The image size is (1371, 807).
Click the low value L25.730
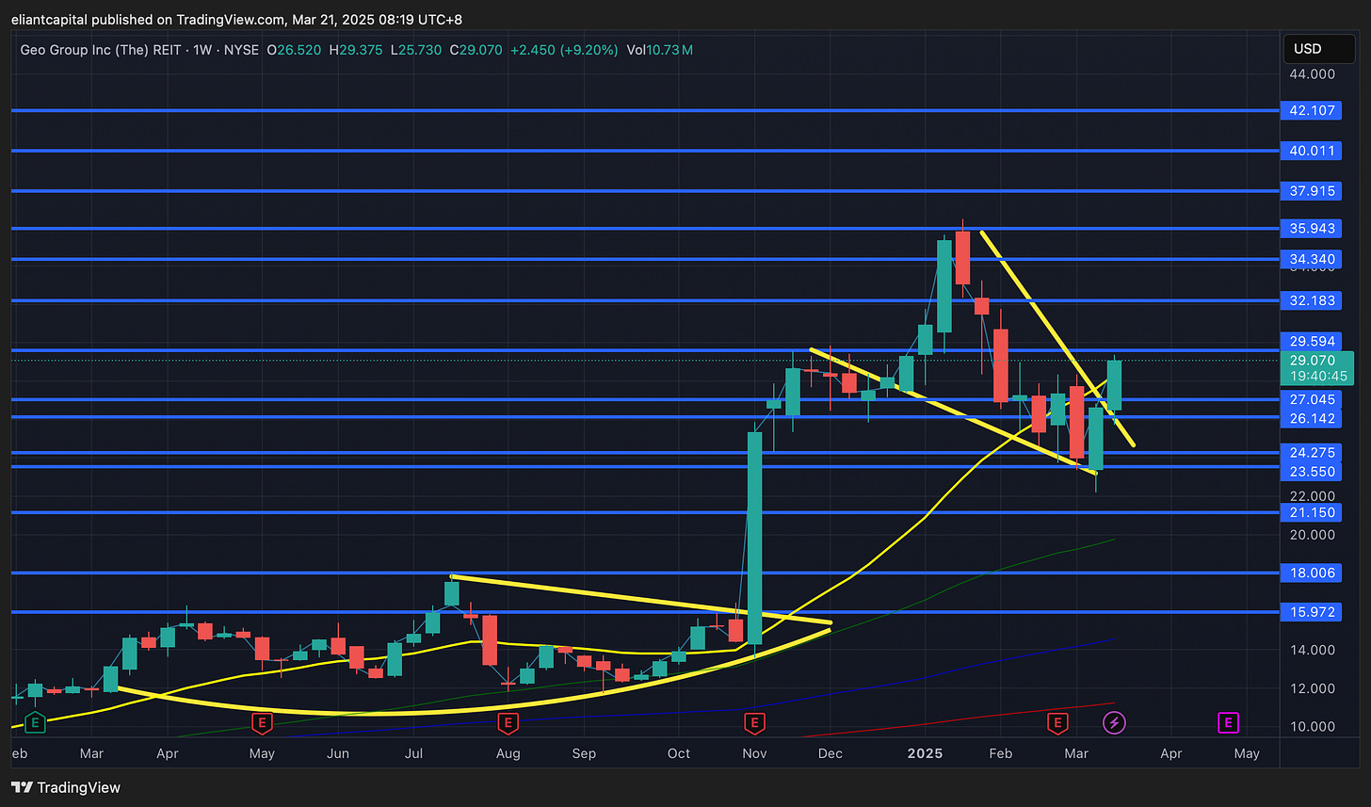pos(416,49)
